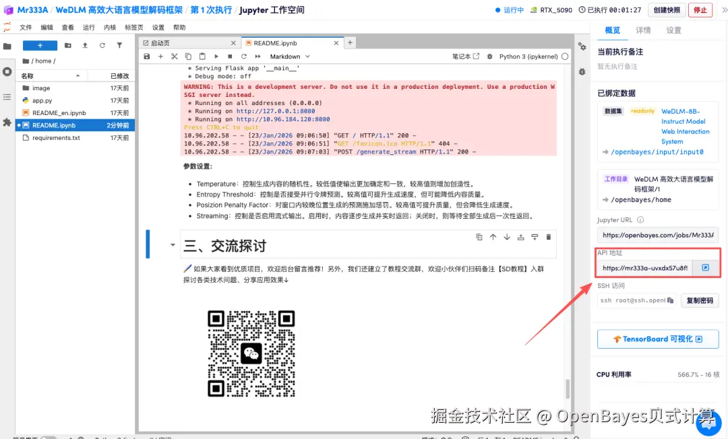Sort files by 已修改 column
This screenshot has height=439, width=728.
click(111, 75)
